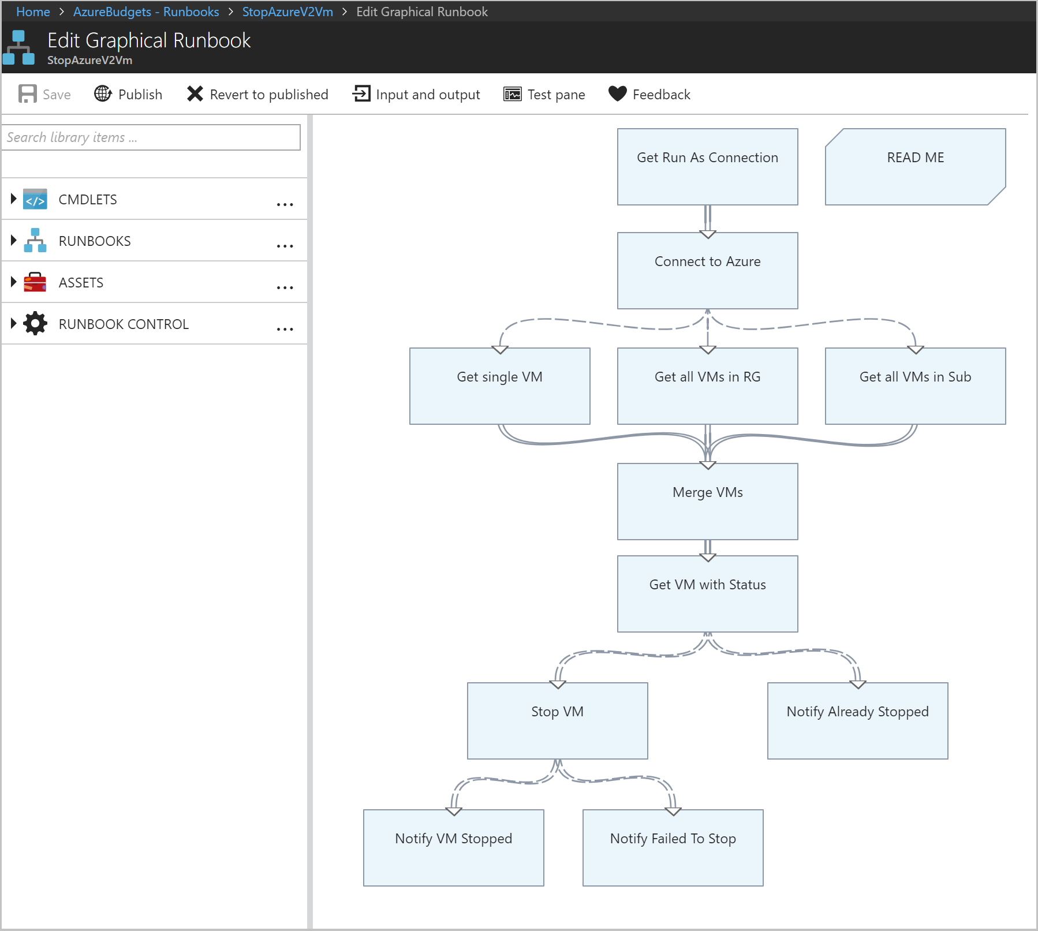This screenshot has width=1038, height=931.
Task: Click the Save floppy disk icon
Action: 27,94
